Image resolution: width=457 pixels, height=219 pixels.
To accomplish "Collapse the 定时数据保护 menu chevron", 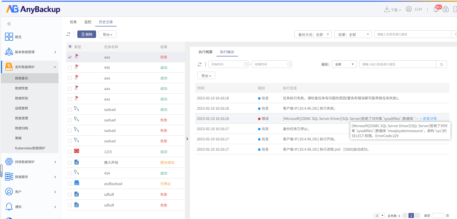I will click(55, 67).
